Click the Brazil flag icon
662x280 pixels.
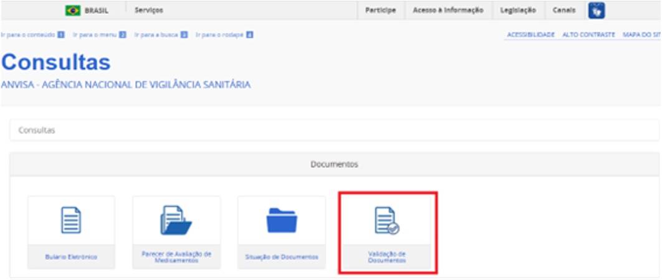click(x=73, y=11)
